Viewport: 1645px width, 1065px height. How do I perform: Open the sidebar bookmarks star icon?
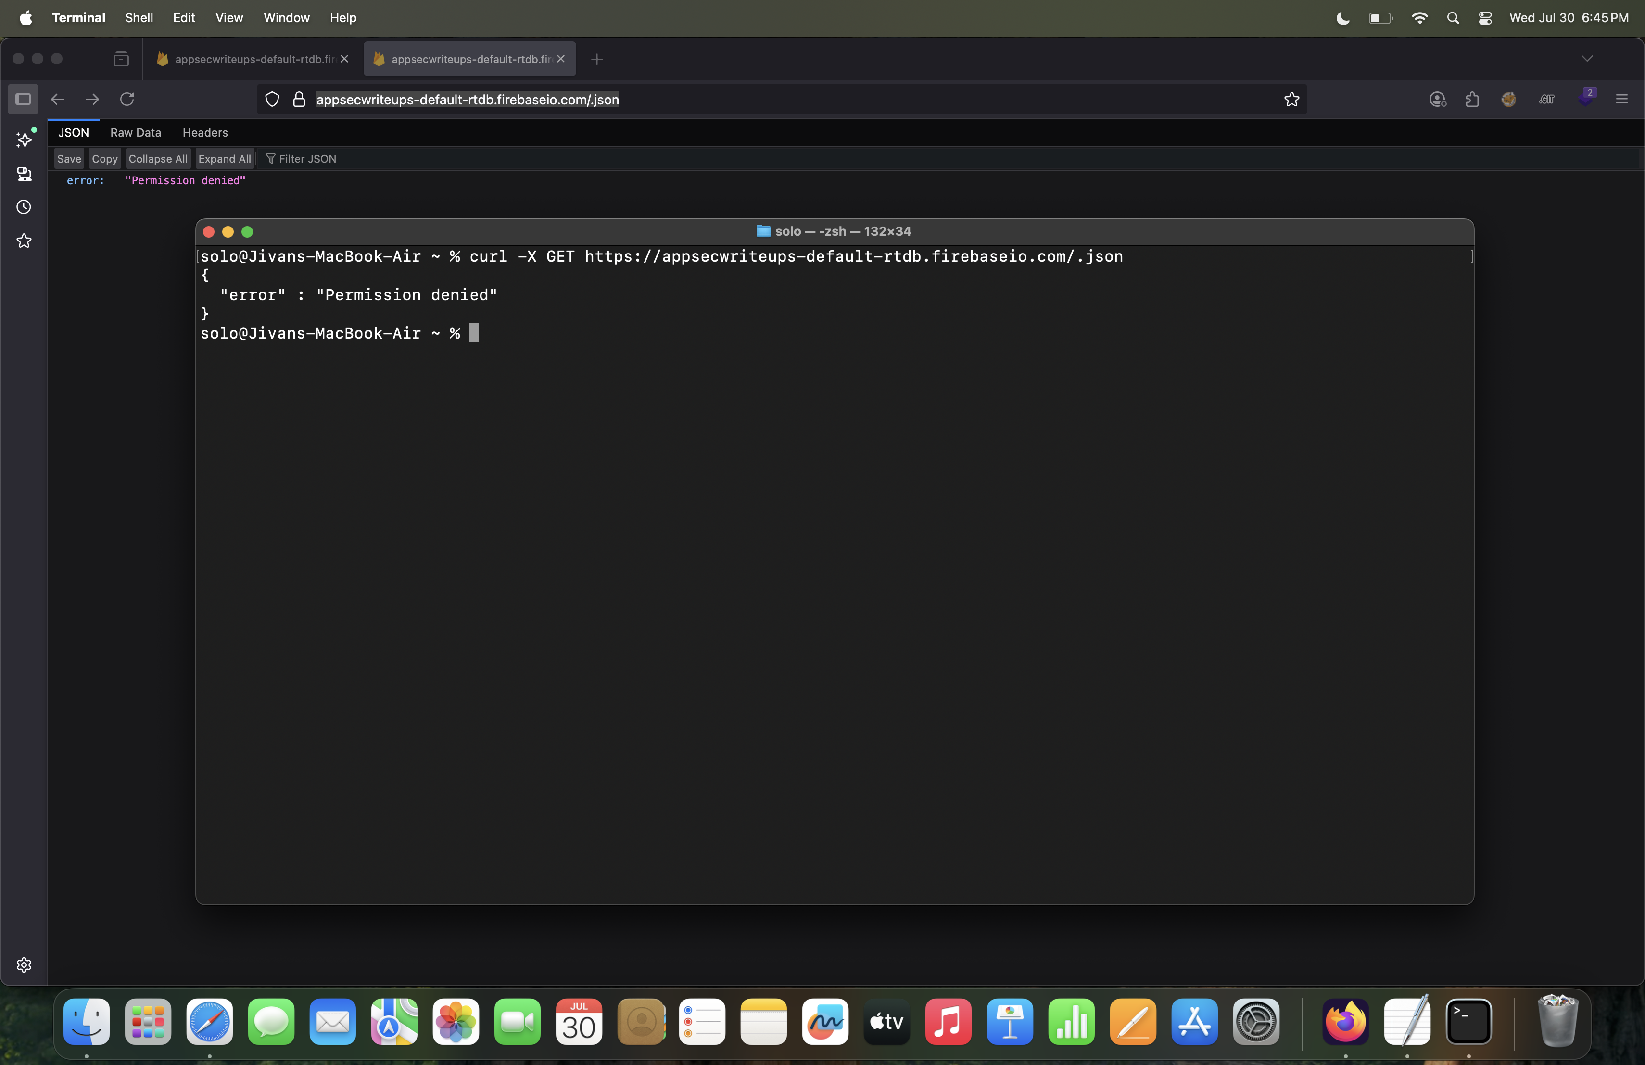pos(24,241)
